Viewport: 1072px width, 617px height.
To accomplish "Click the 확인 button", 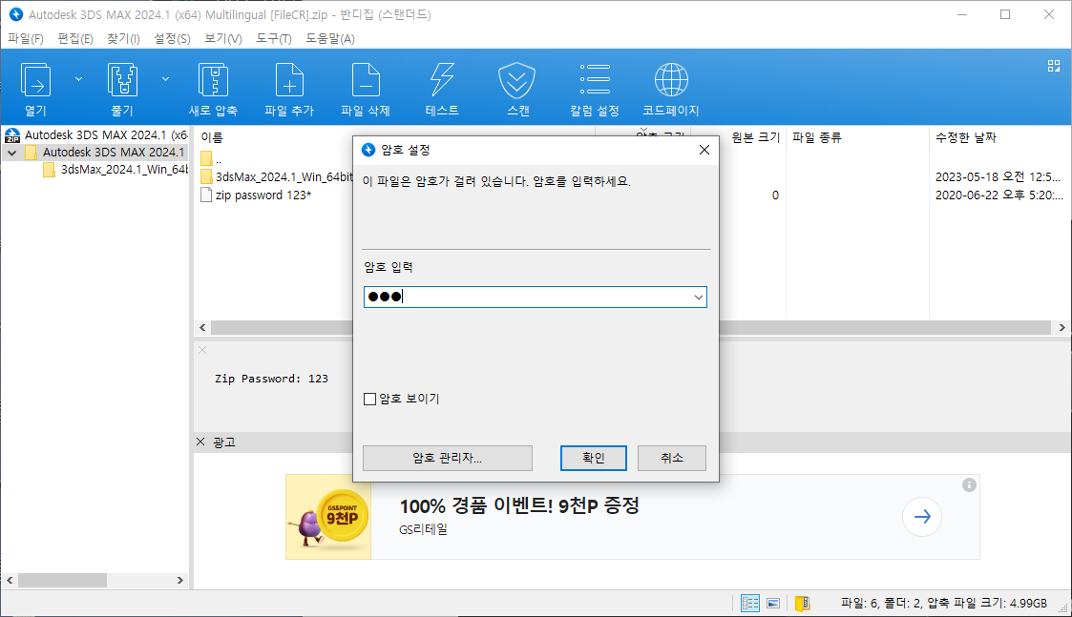I will click(594, 458).
